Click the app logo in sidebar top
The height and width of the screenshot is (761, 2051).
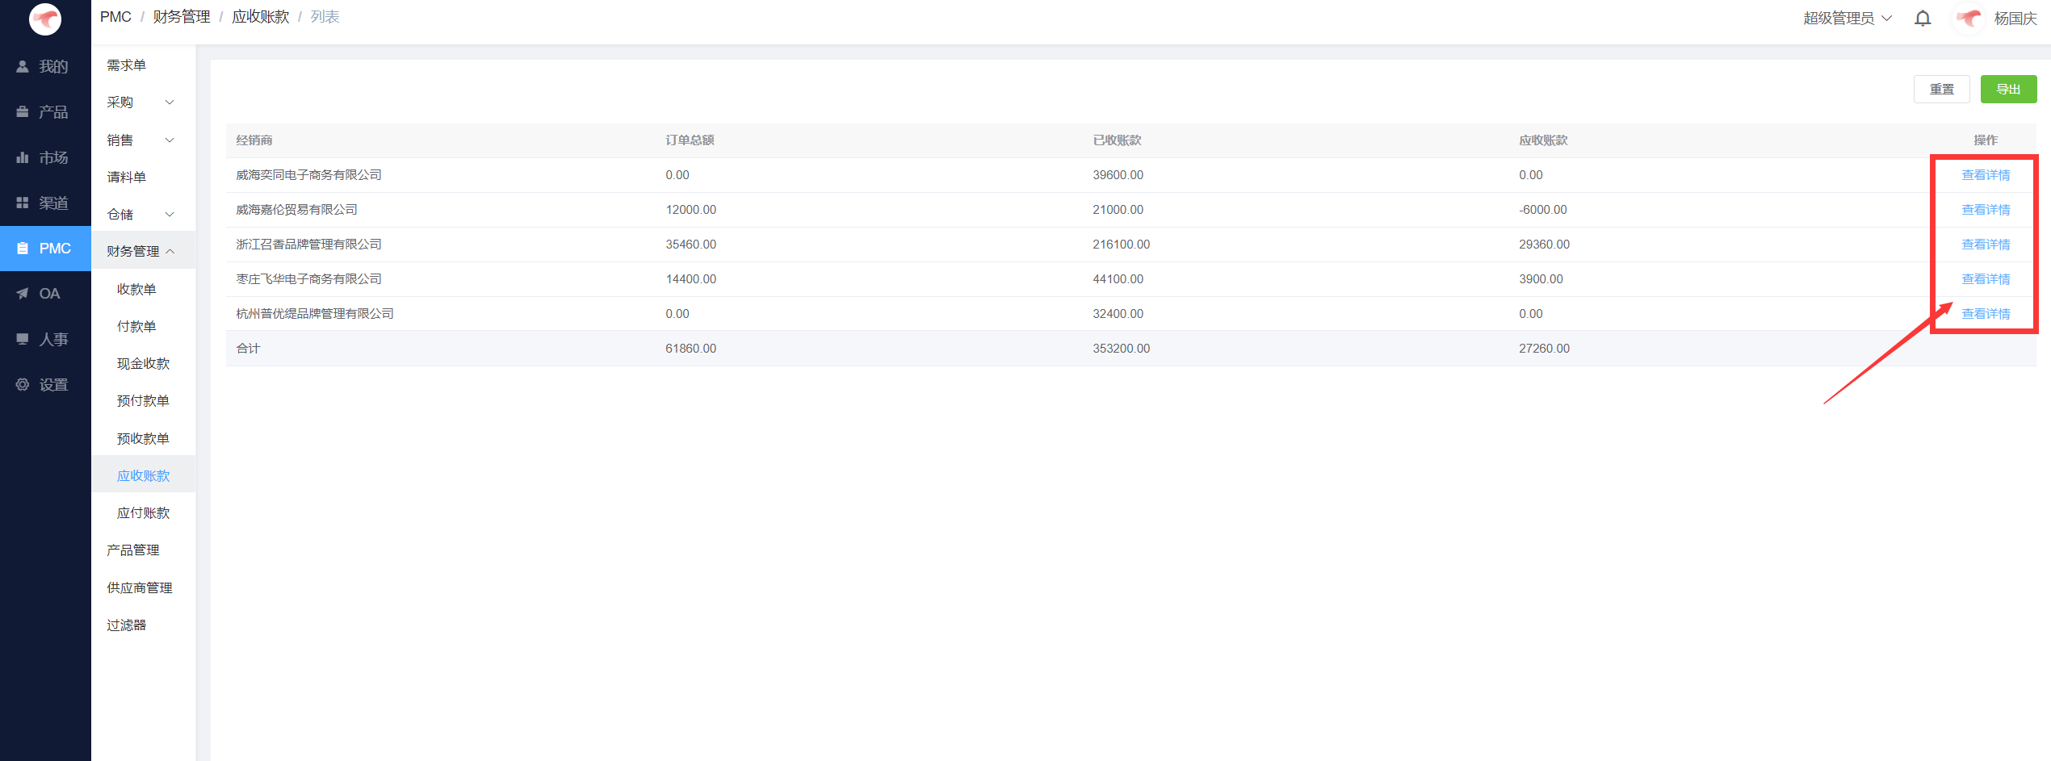(45, 19)
